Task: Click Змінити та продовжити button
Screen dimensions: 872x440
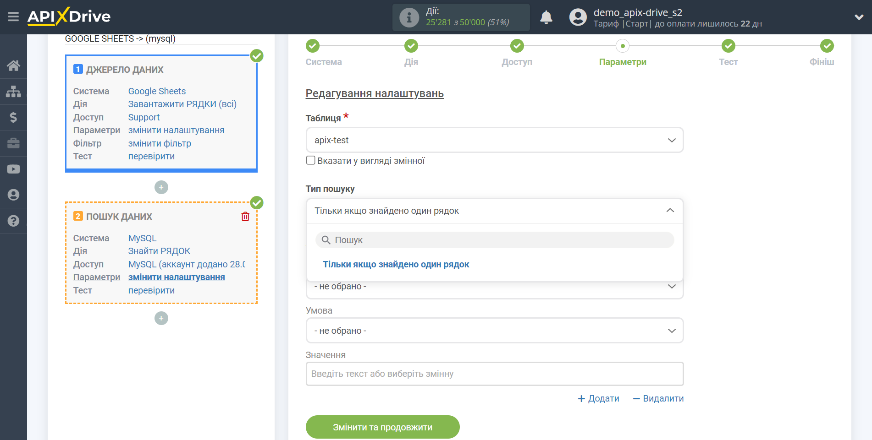Action: point(382,427)
